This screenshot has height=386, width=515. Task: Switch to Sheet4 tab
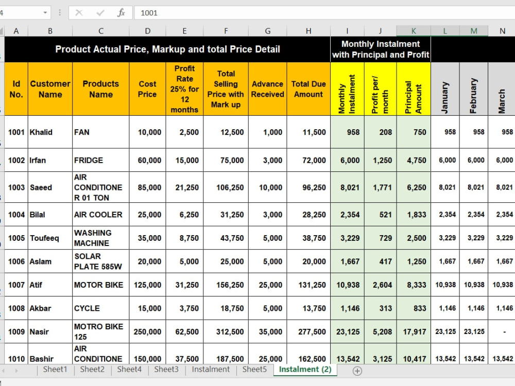pyautogui.click(x=129, y=369)
